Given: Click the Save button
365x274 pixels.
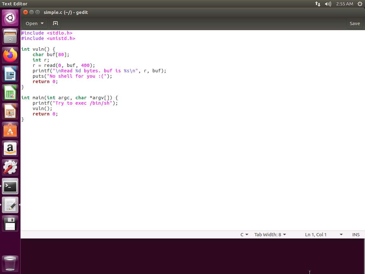Looking at the screenshot, I should (x=355, y=23).
